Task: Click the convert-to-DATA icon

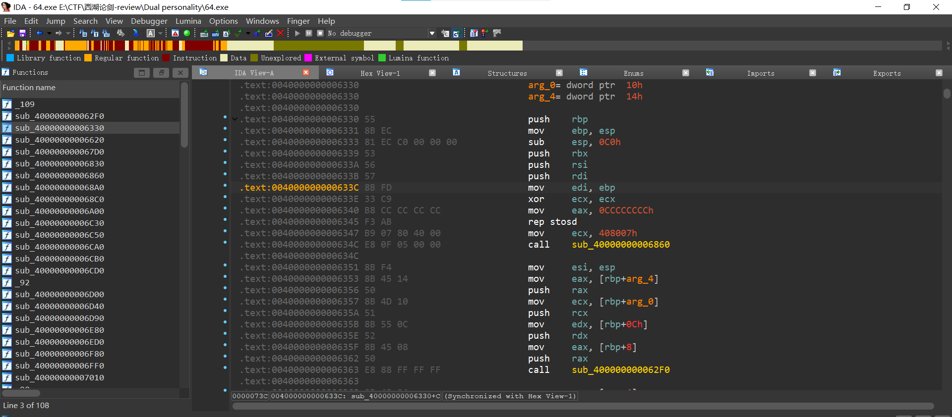Action: (216, 33)
